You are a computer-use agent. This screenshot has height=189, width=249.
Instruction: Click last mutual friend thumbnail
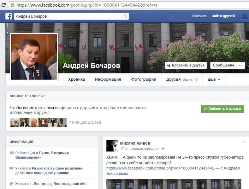point(62,123)
